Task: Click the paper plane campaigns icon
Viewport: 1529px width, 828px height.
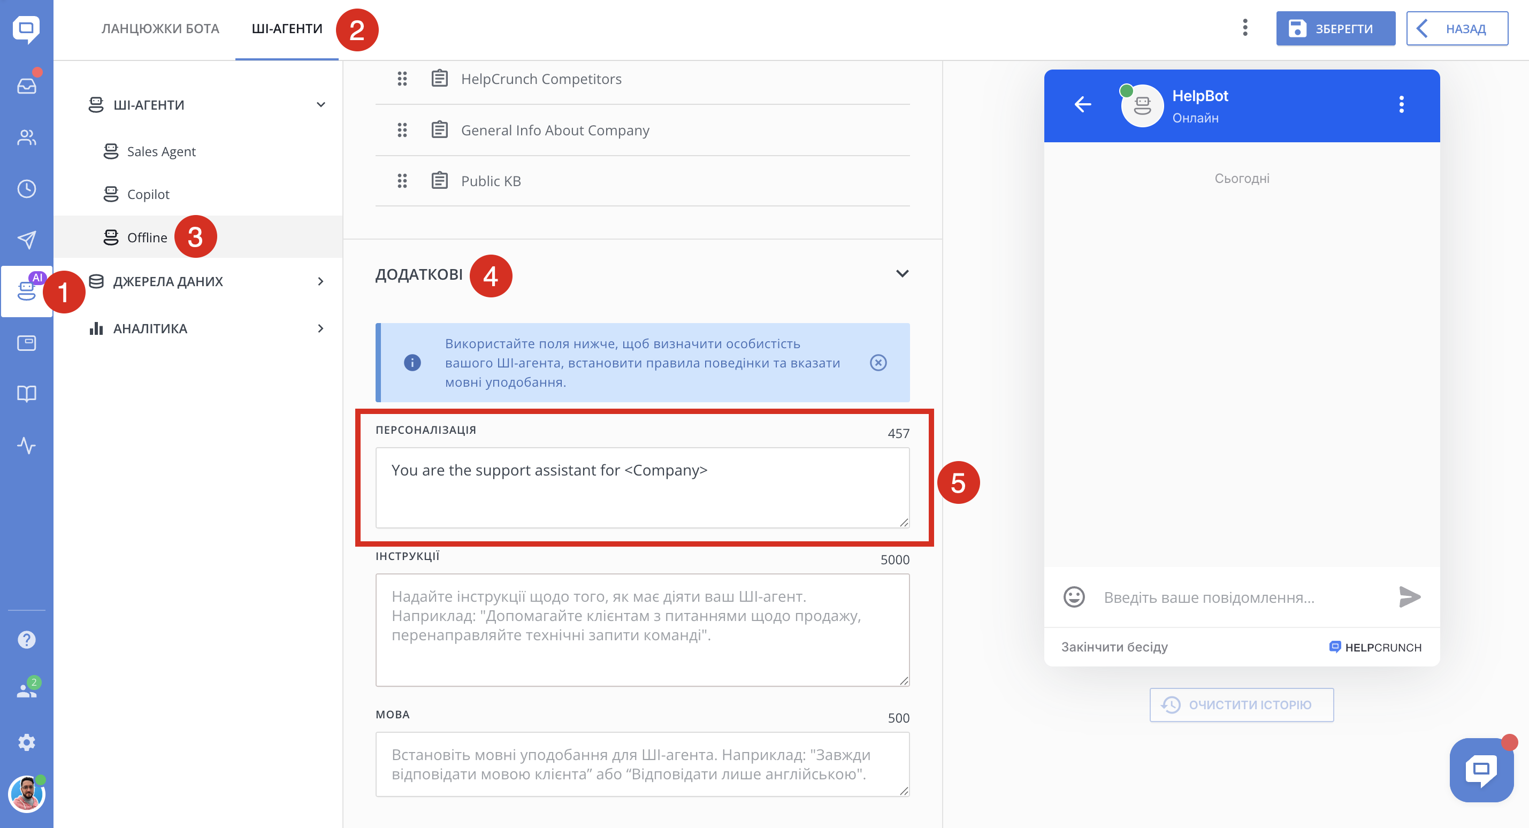Action: coord(27,240)
